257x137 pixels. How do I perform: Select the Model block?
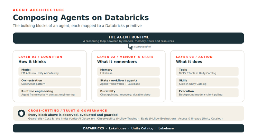click(x=50, y=71)
